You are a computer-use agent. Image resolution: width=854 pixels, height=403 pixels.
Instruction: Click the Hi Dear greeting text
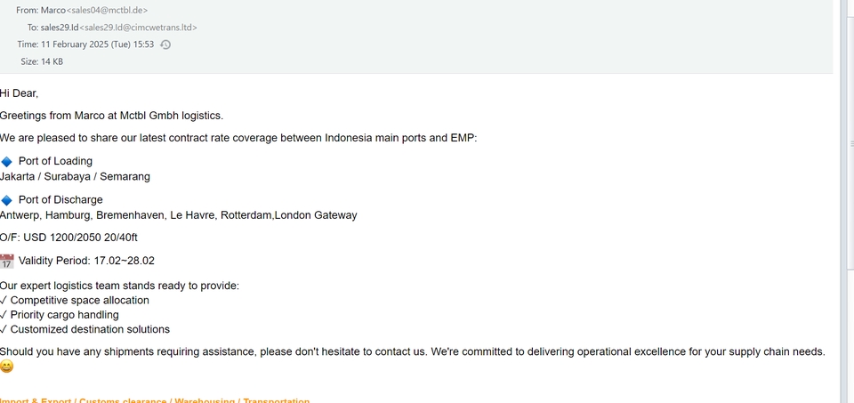(19, 93)
